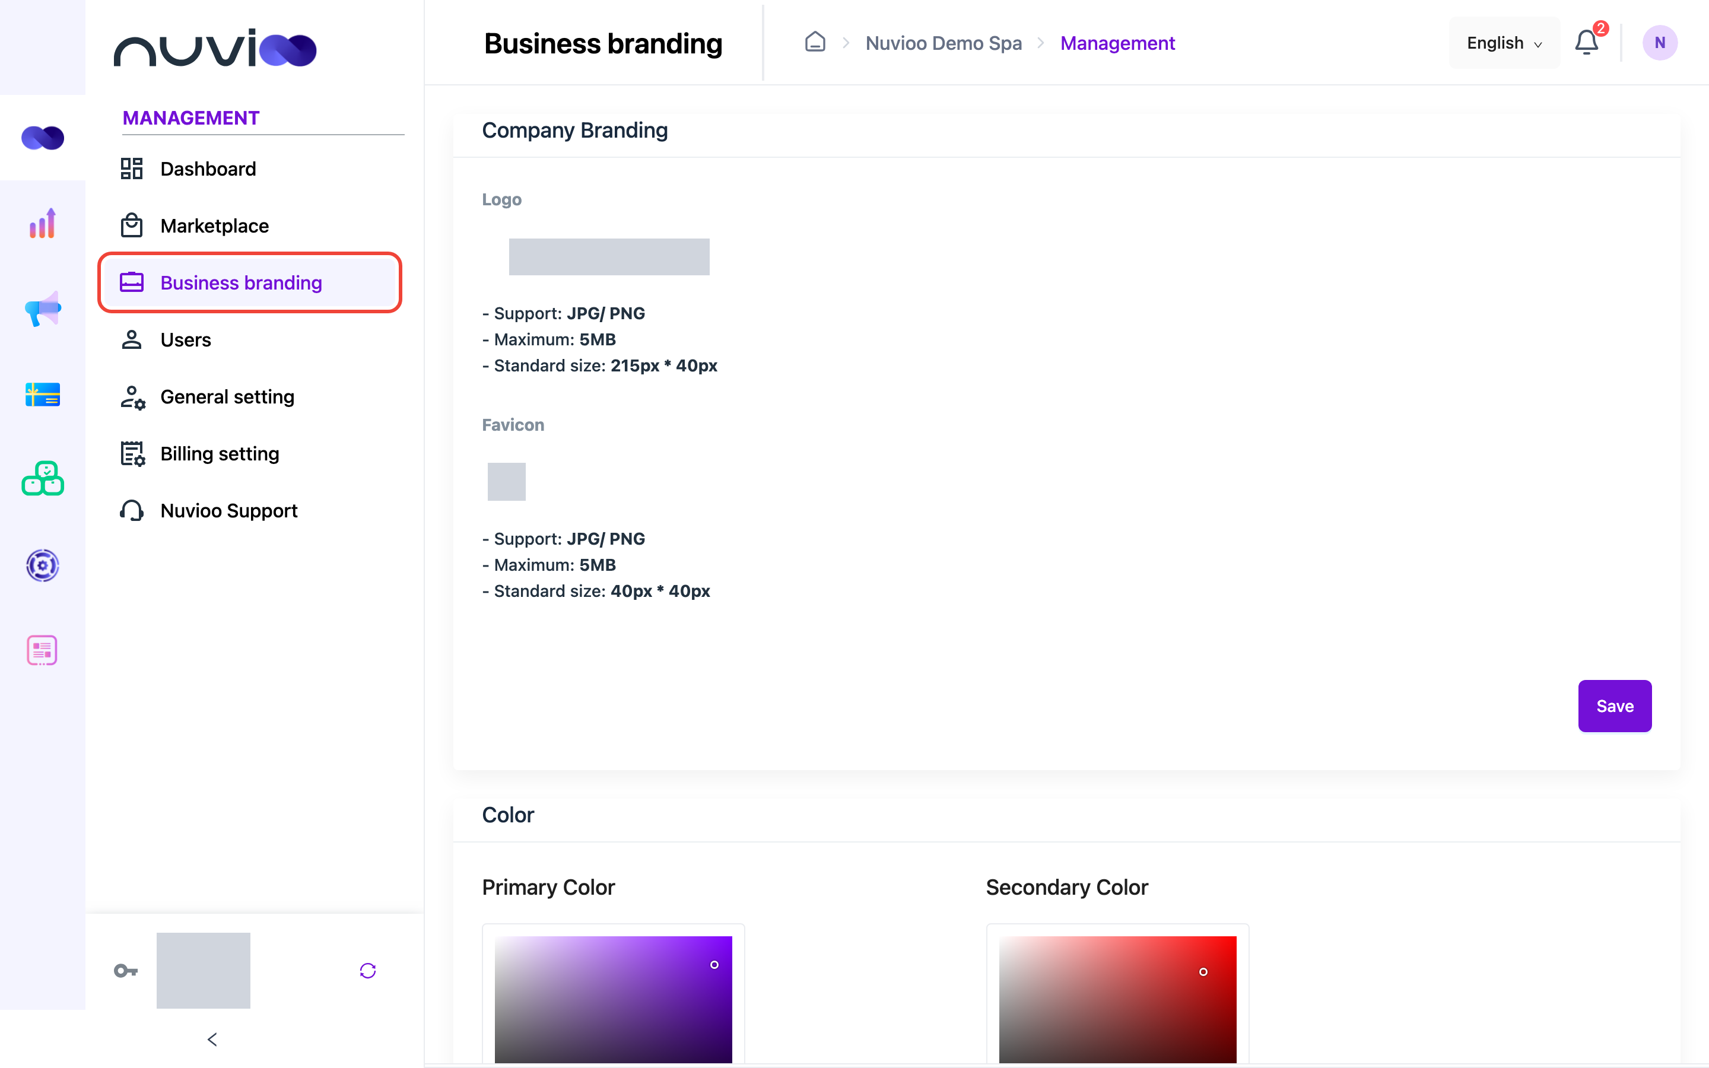Click the red notification count badge
Screen dimensions: 1709x1068
pyautogui.click(x=1601, y=28)
